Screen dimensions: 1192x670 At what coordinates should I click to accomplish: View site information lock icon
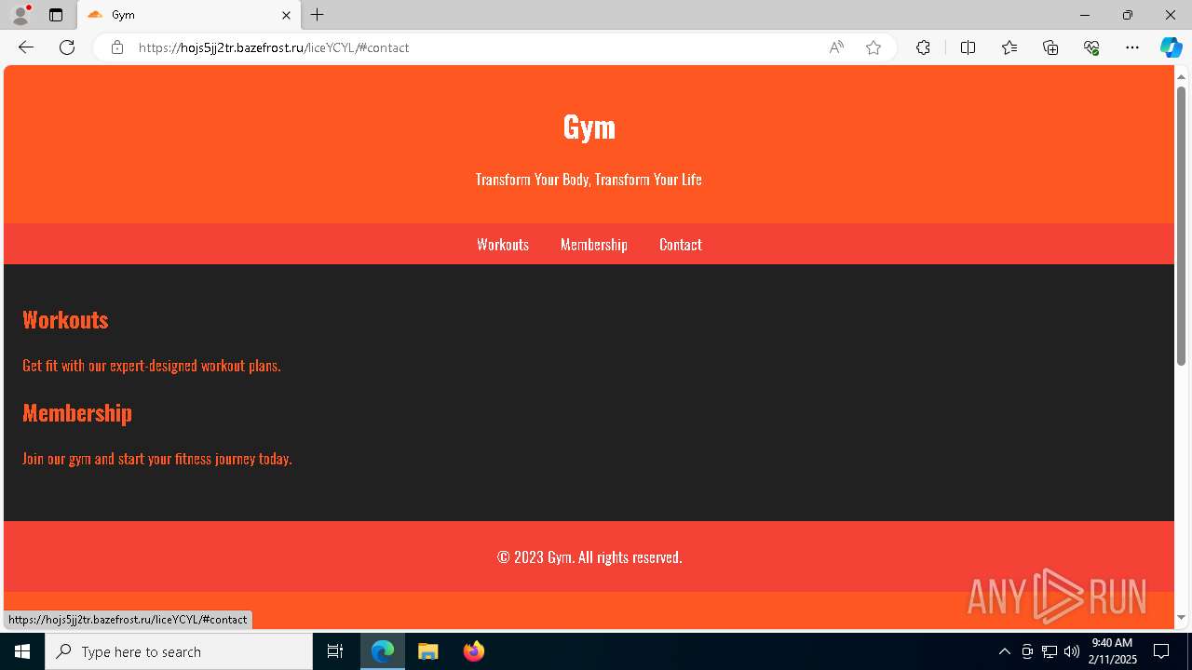117,47
